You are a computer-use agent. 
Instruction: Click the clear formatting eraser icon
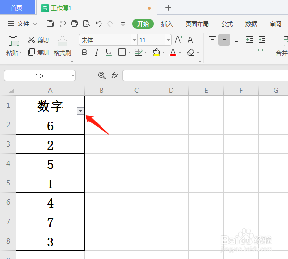pos(191,52)
